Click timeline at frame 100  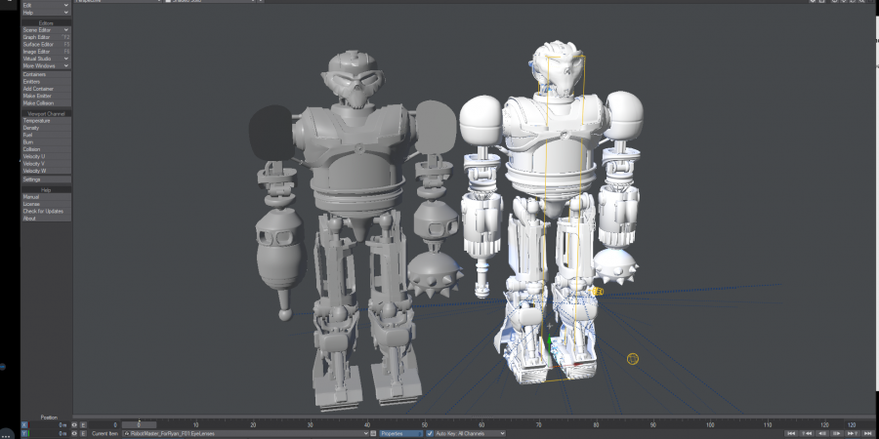710,425
